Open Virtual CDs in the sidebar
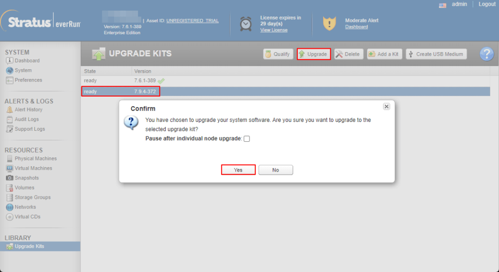The width and height of the screenshot is (499, 272). coord(23,217)
